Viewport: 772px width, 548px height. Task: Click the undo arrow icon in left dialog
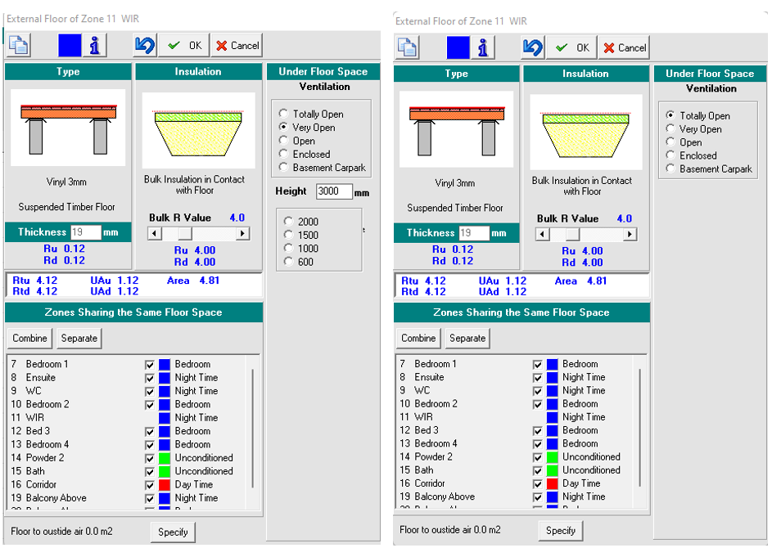pos(145,45)
